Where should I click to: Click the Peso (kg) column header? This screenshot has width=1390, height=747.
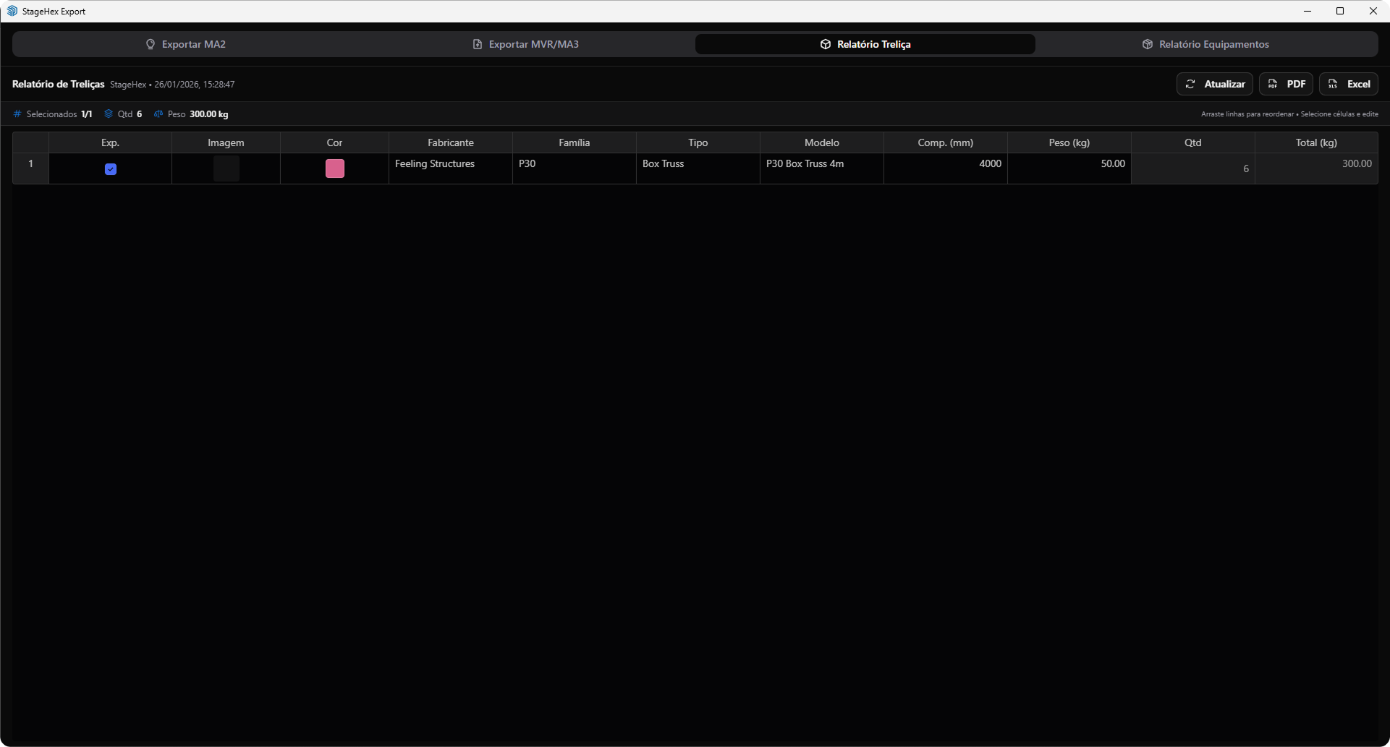click(x=1069, y=142)
